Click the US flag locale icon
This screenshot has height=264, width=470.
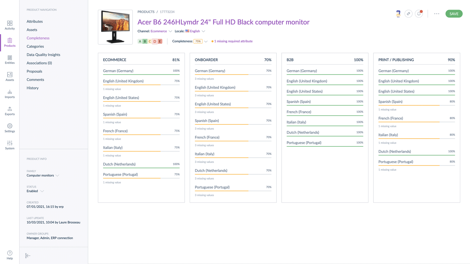click(187, 31)
